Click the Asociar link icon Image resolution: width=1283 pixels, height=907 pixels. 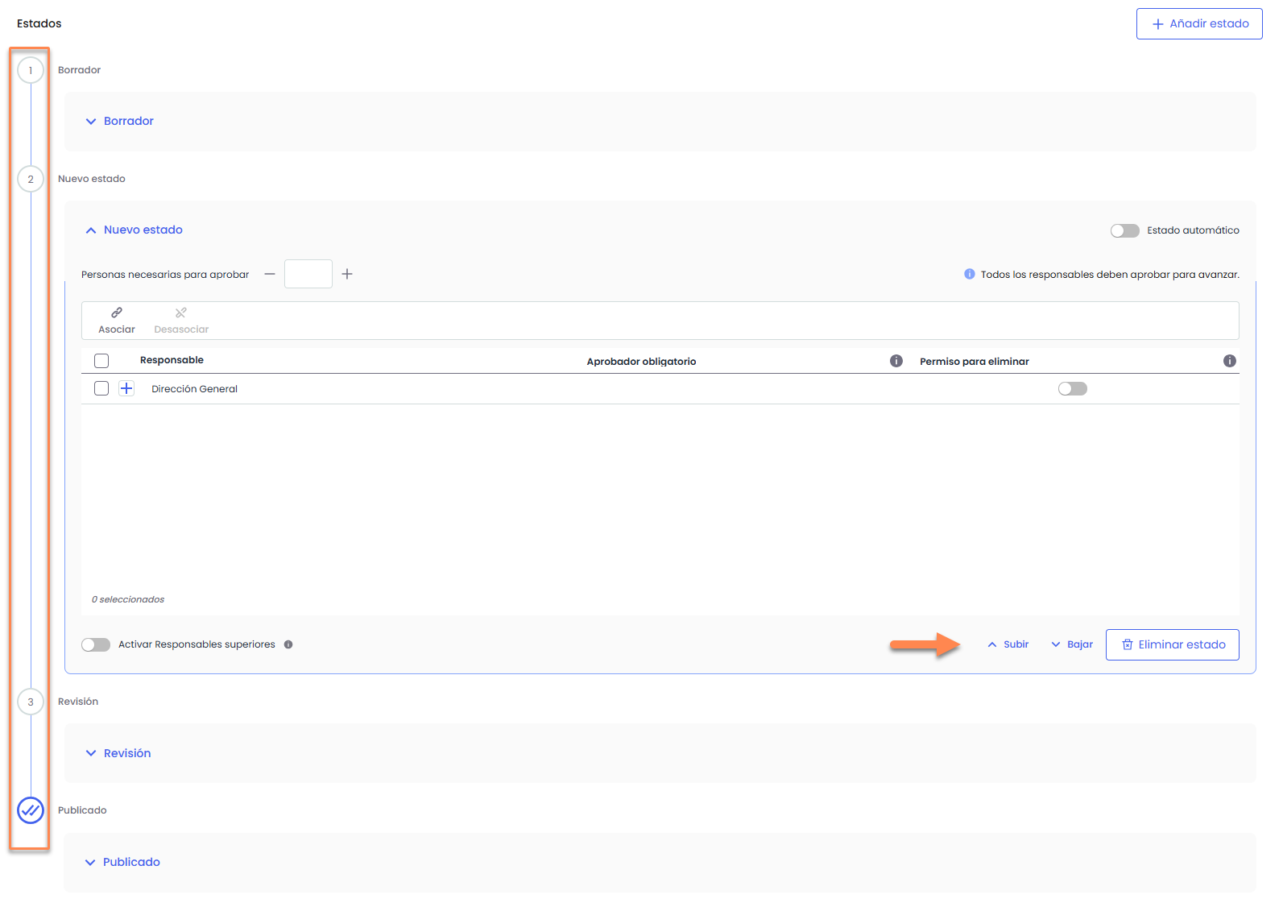[117, 313]
